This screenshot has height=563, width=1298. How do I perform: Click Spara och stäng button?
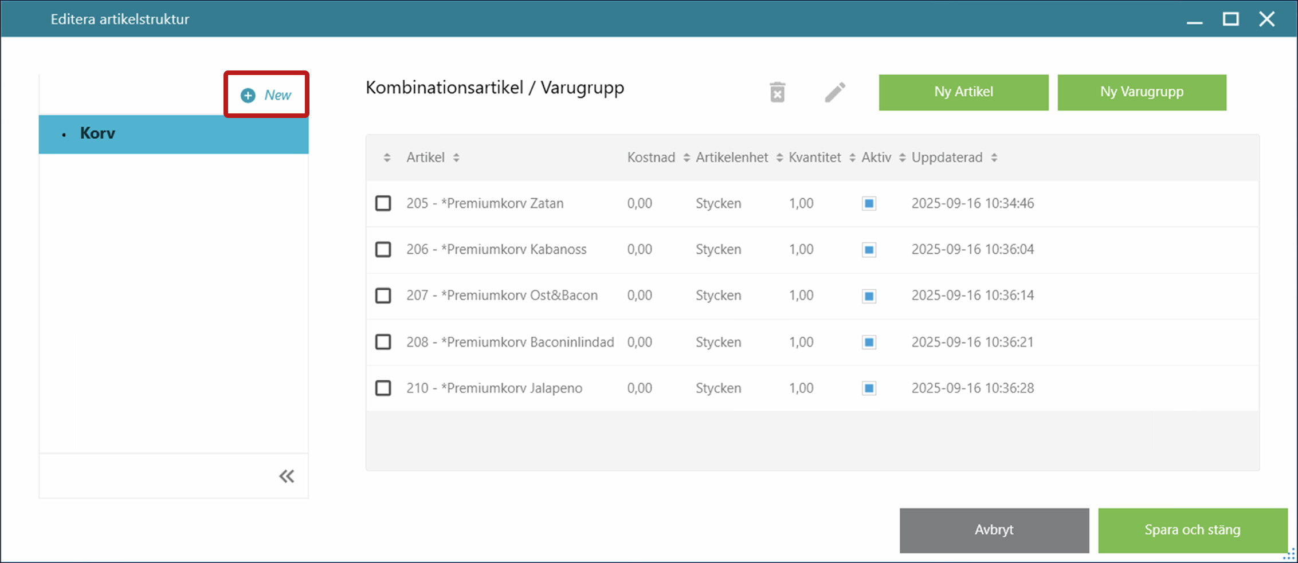1192,530
